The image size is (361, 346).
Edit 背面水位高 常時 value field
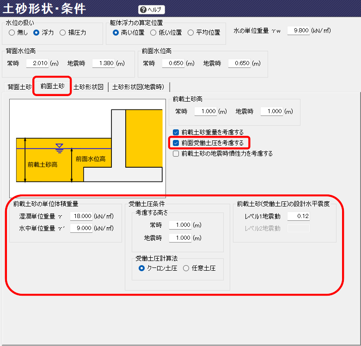point(37,63)
